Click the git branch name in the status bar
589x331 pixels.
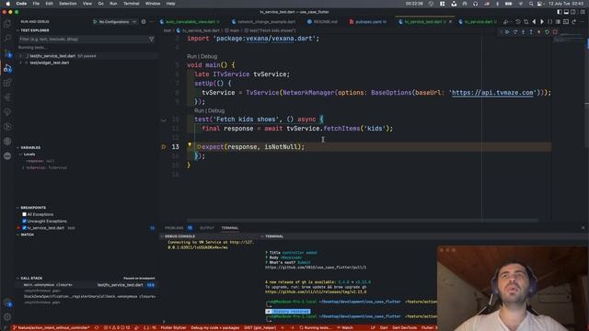53,327
